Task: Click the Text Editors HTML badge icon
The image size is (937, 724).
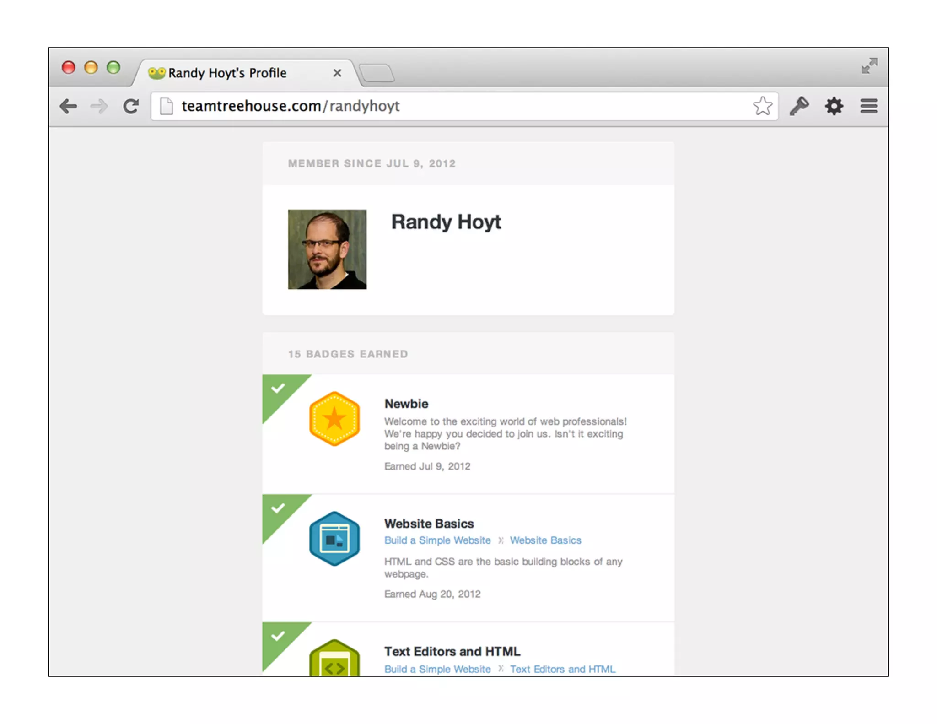Action: tap(334, 659)
